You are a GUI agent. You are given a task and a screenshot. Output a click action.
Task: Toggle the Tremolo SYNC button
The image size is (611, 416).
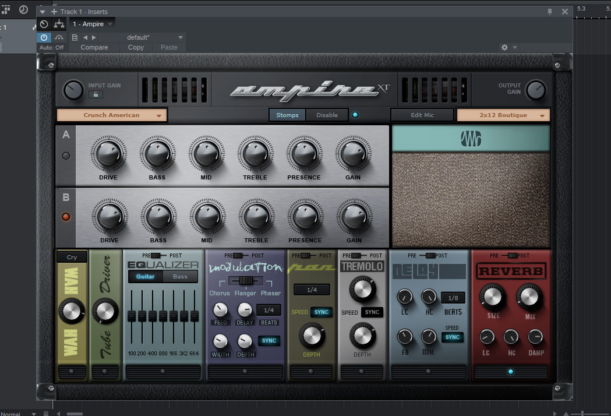372,312
